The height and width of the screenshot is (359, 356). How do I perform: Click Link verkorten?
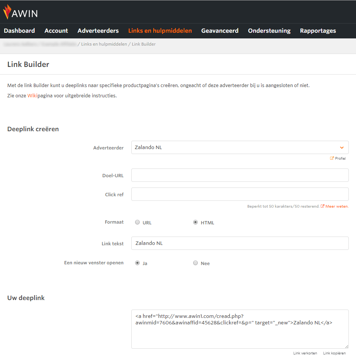pyautogui.click(x=305, y=353)
